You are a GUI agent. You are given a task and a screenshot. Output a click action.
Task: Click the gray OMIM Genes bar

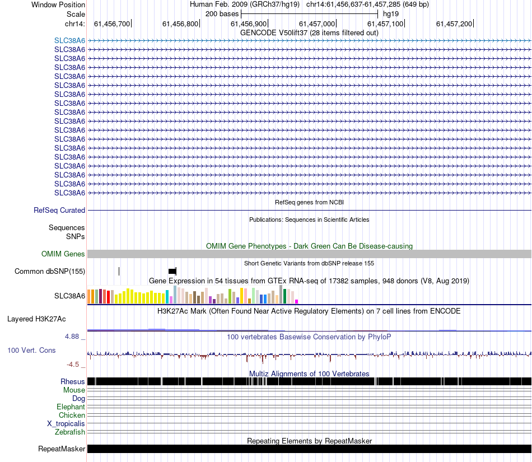pos(309,254)
